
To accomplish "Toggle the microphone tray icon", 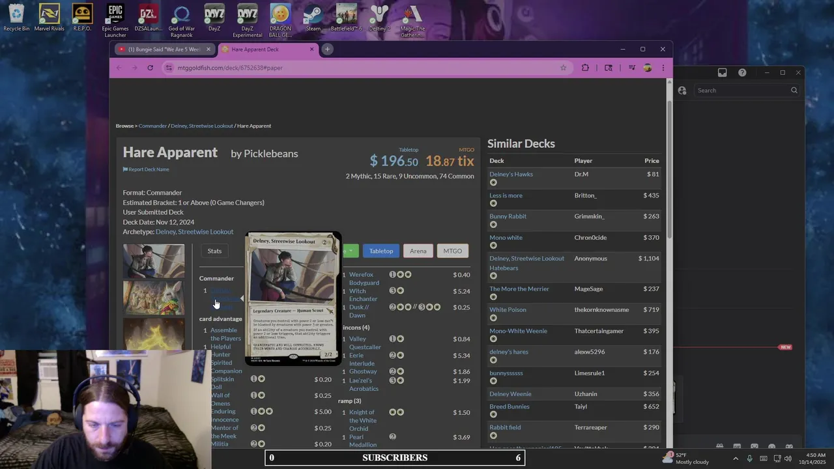I will coord(749,459).
